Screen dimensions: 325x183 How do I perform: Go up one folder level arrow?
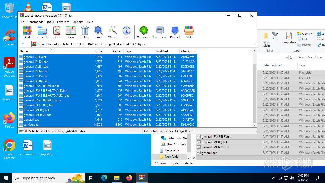tap(23, 44)
